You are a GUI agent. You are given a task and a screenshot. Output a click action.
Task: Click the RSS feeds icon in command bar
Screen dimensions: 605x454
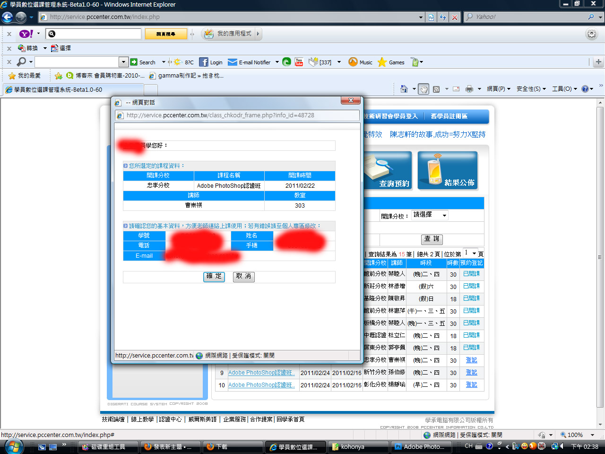tap(436, 89)
